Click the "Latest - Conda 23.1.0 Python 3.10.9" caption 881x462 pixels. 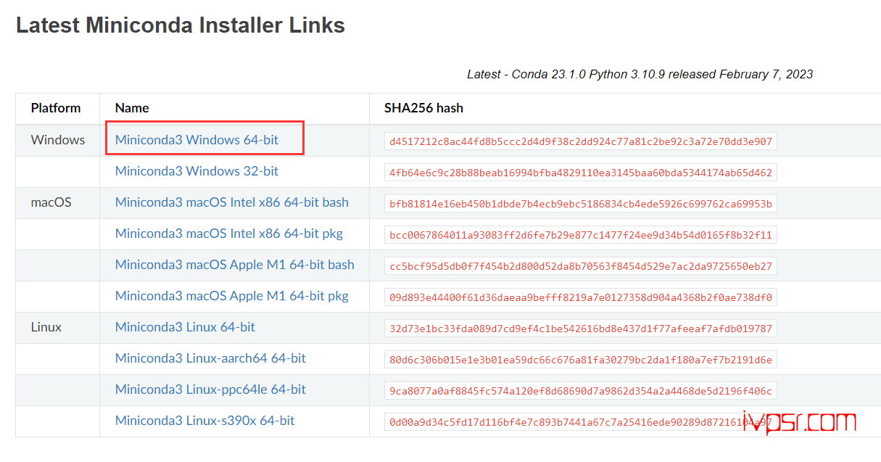[640, 74]
